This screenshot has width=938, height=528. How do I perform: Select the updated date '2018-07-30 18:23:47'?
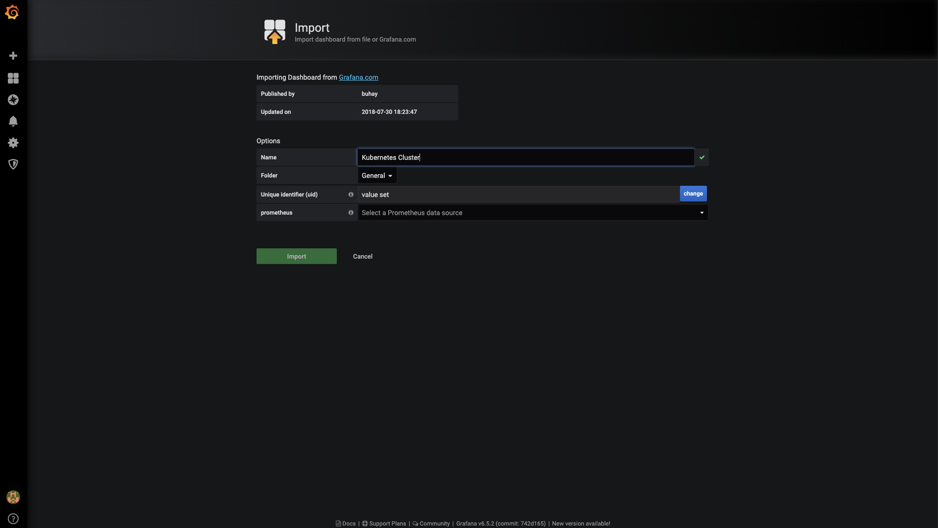pyautogui.click(x=389, y=112)
